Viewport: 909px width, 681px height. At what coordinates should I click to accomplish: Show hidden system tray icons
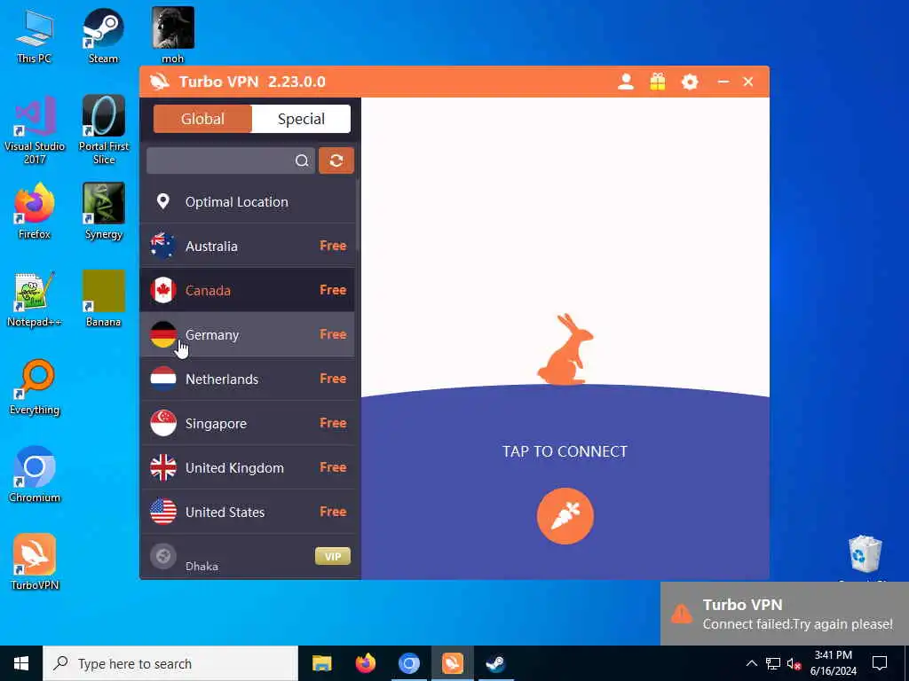click(x=751, y=663)
